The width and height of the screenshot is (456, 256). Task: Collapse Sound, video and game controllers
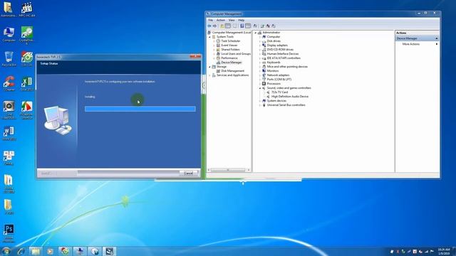pyautogui.click(x=259, y=88)
